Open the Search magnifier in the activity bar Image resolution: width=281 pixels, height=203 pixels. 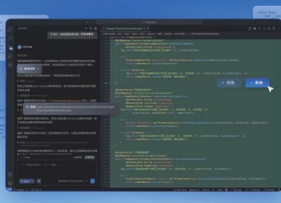click(10, 38)
